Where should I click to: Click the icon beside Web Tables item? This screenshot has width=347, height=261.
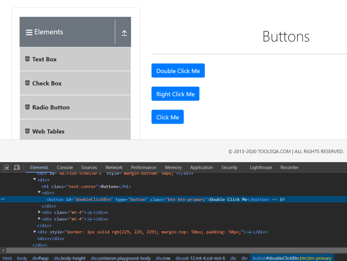coord(27,131)
